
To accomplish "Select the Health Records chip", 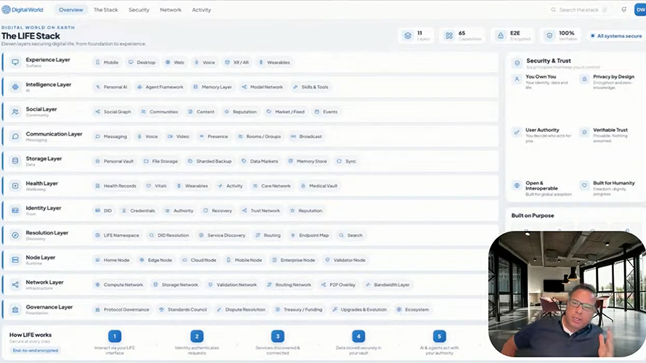I will [x=116, y=186].
